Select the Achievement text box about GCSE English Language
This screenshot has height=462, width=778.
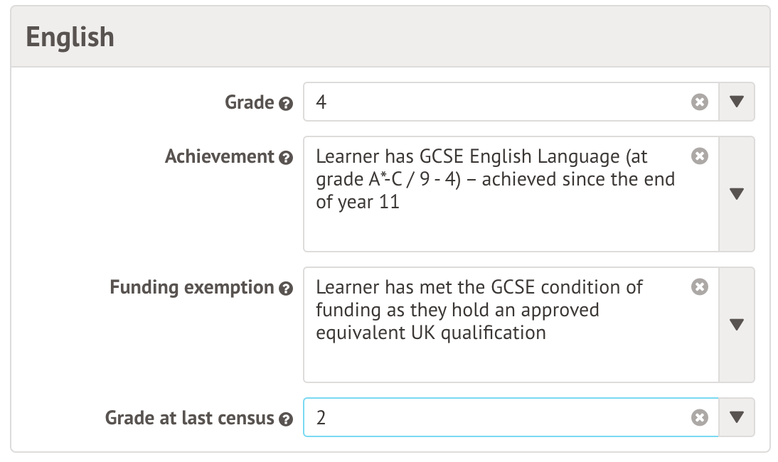[x=498, y=193]
